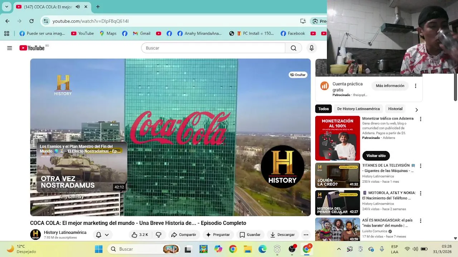Viewport: 458px width, 257px height.
Task: Reload the YouTube page
Action: [31, 21]
